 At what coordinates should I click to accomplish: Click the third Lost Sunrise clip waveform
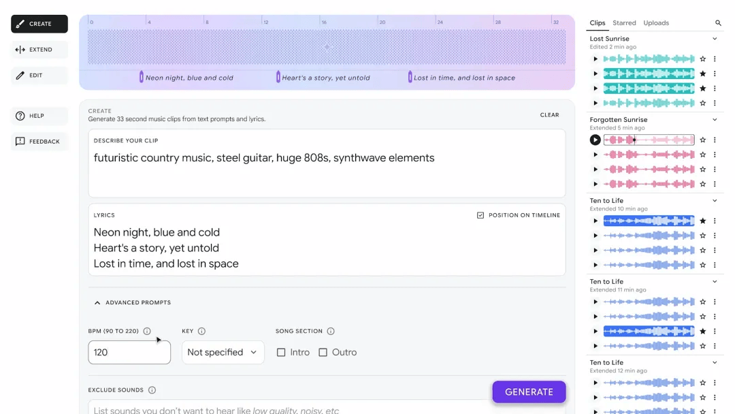(649, 88)
